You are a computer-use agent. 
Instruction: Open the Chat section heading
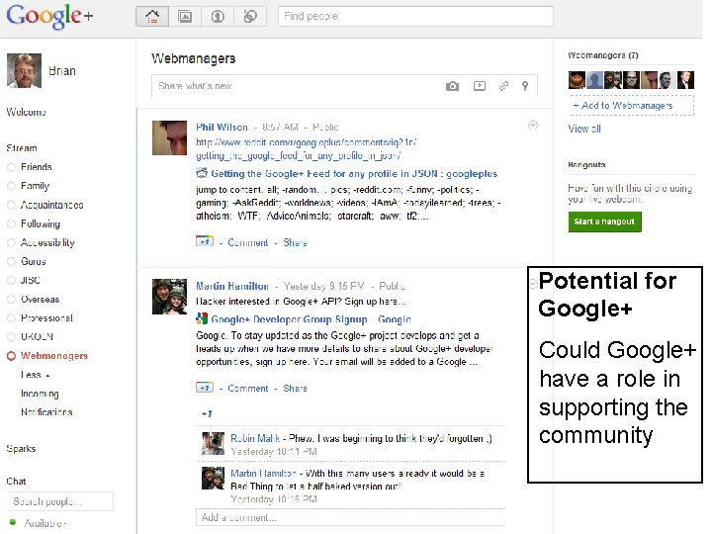click(16, 482)
